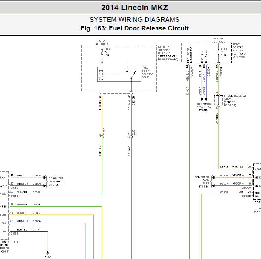Viewport: 261px width, 259px height.
Task: Click the "BATTERY JUNCTION BOX (BJB)" label
Action: (x=164, y=50)
